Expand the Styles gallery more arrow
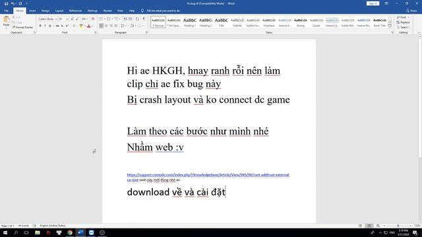Image resolution: width=422 pixels, height=237 pixels. pos(390,26)
